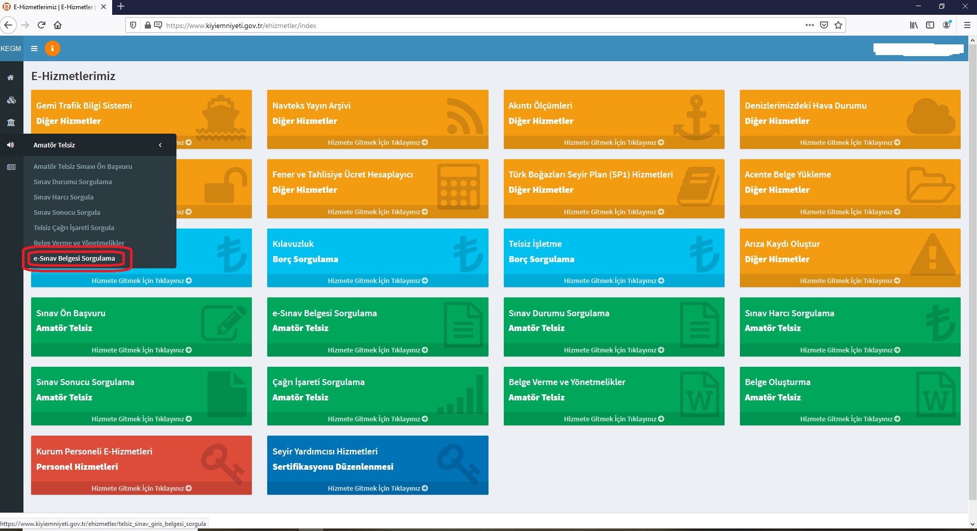Click the Gemi Trafik Bilgi Sistemi title
Viewport: 977px width, 531px height.
tap(84, 106)
